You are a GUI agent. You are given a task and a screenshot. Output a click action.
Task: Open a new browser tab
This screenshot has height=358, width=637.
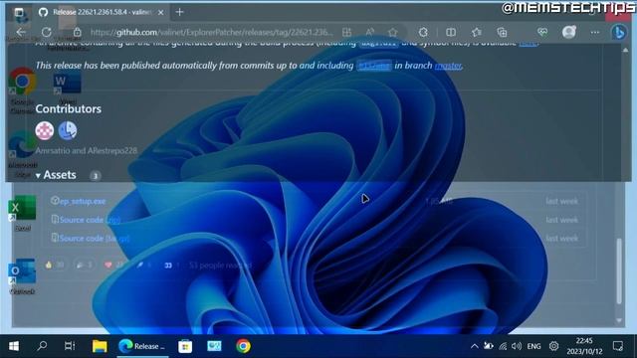[x=179, y=12]
